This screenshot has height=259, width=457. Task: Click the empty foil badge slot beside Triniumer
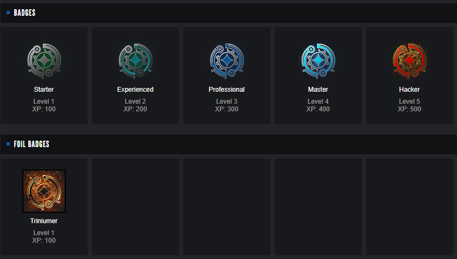click(x=135, y=206)
